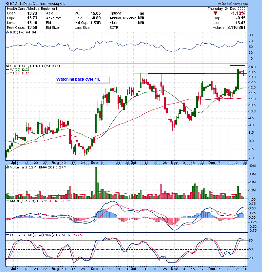Click the Low price value 13.10
This screenshot has width=262, height=272.
coord(32,23)
